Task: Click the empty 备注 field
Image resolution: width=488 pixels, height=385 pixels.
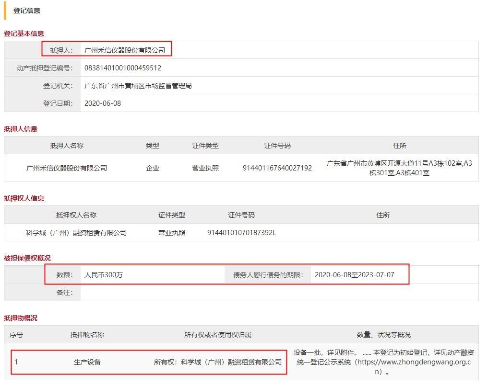Action: [x=192, y=293]
